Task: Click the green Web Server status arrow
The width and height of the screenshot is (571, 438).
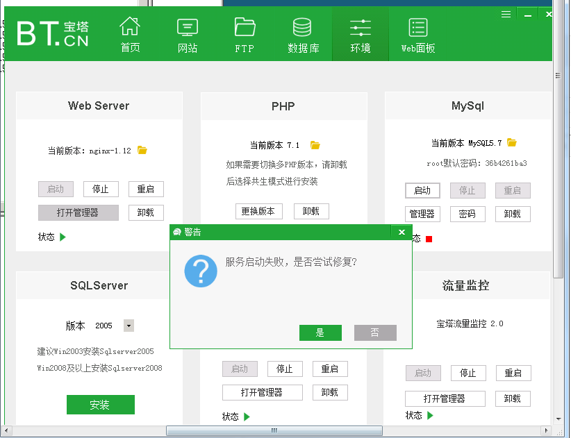Action: 63,237
